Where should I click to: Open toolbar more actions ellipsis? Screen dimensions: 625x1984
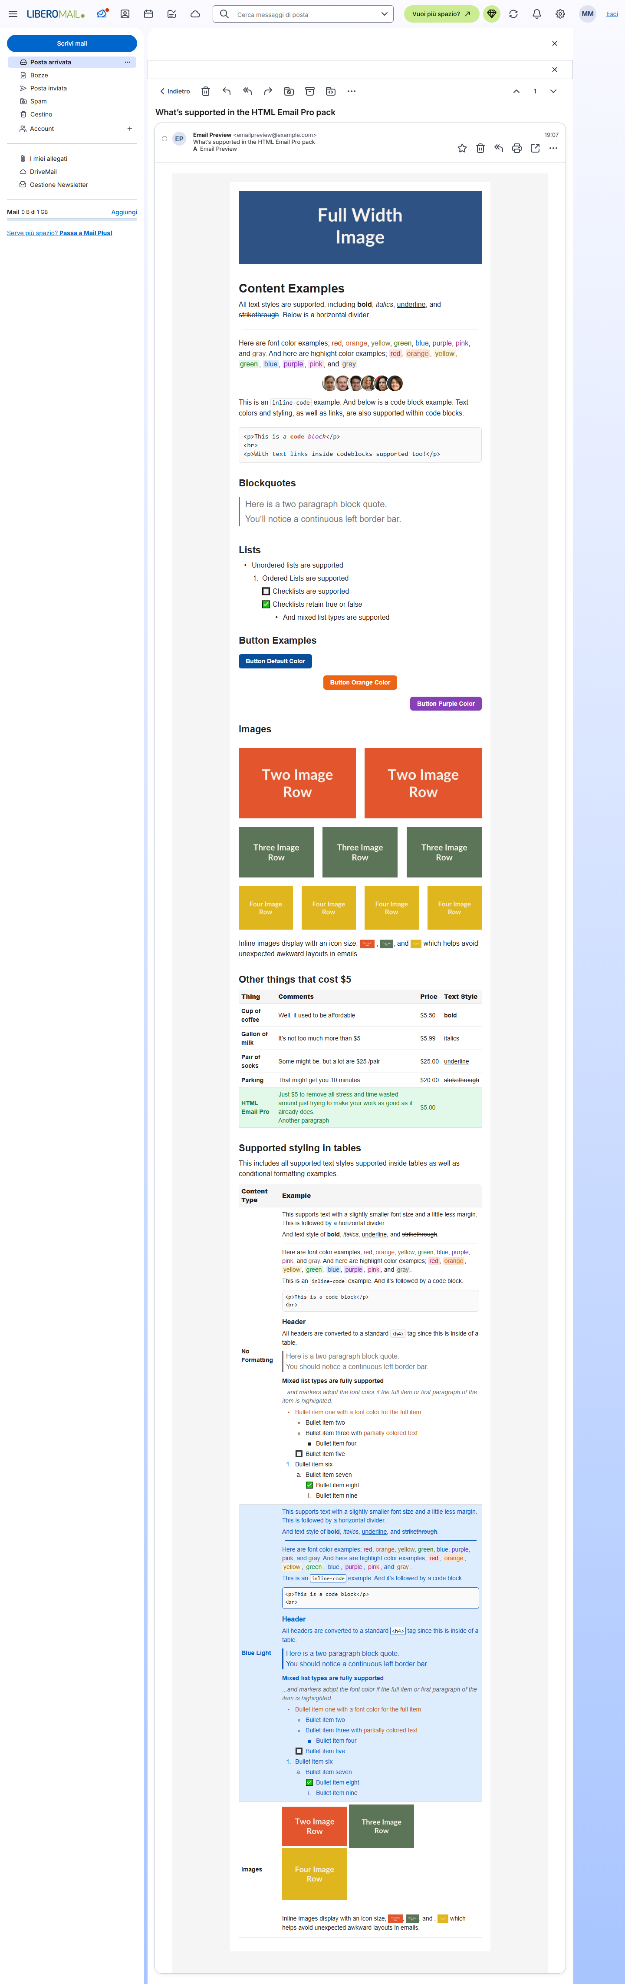point(351,91)
